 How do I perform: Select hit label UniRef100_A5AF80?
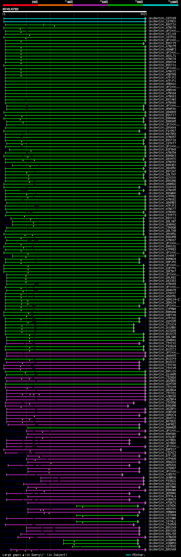coord(162,109)
